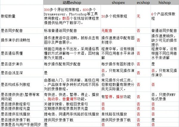Click the cell starting 由基础入门、实例讲解

[x=72, y=84]
